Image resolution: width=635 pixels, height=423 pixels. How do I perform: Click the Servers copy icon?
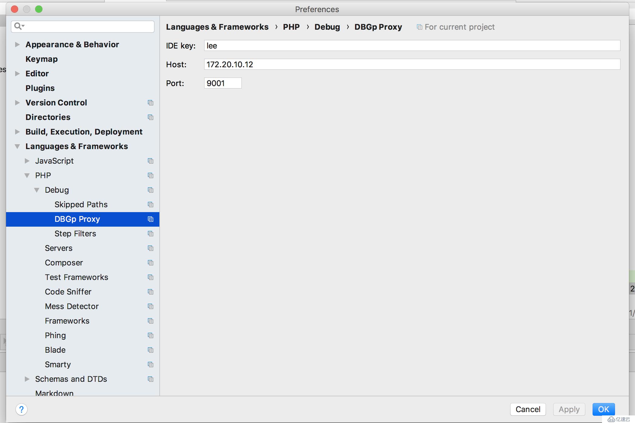coord(150,248)
